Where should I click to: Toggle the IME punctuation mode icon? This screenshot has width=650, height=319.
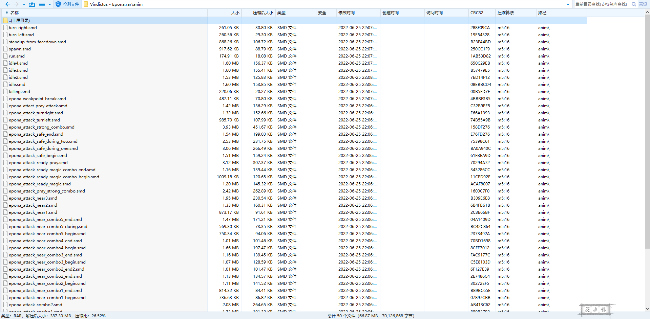click(603, 310)
